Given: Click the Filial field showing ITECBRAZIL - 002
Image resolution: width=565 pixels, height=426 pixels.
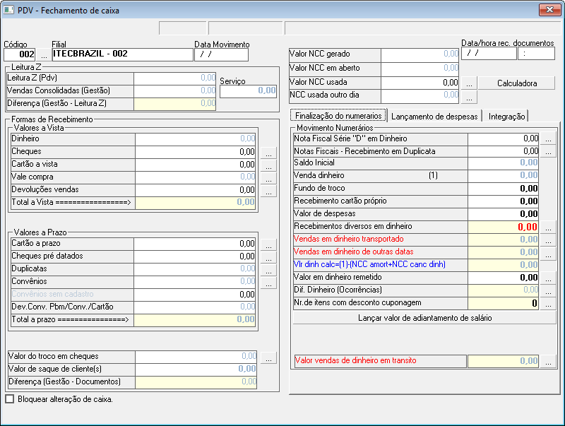Looking at the screenshot, I should 122,54.
